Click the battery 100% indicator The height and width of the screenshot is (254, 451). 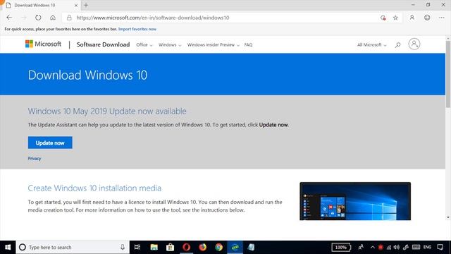pos(341,247)
